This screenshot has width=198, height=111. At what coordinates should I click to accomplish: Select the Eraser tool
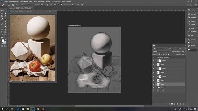[x=2, y=24]
